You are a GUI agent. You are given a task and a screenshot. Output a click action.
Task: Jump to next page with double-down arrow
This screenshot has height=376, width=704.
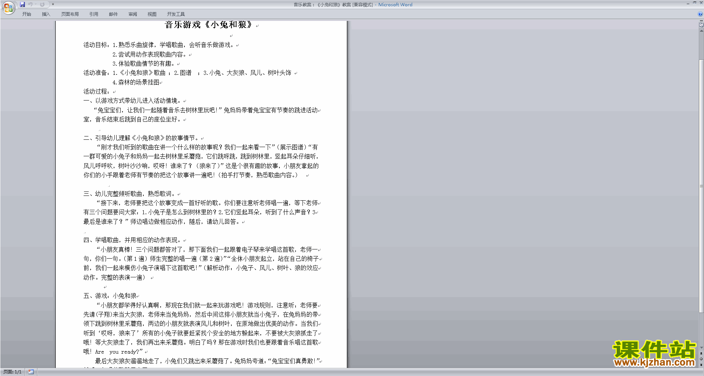point(701,365)
